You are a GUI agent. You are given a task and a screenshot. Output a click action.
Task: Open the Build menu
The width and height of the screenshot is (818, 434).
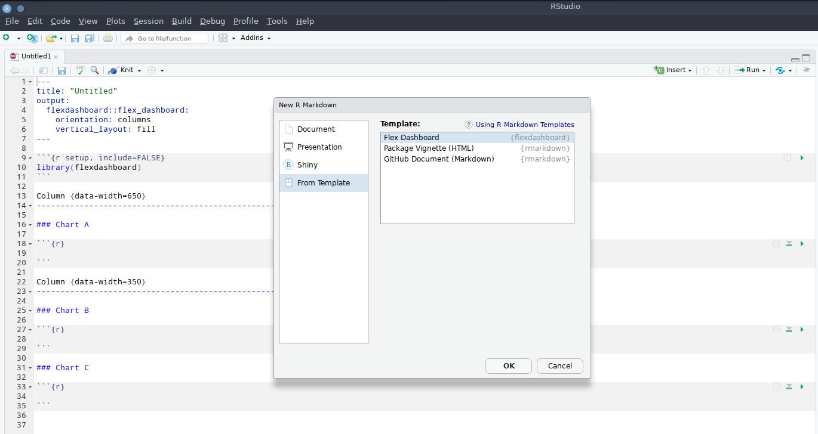(182, 21)
